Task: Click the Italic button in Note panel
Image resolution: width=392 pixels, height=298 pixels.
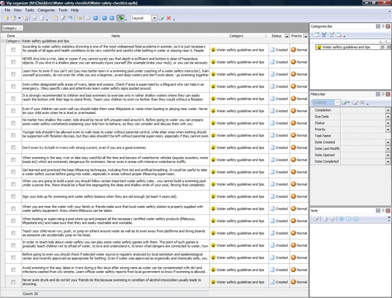Action: pos(347,218)
